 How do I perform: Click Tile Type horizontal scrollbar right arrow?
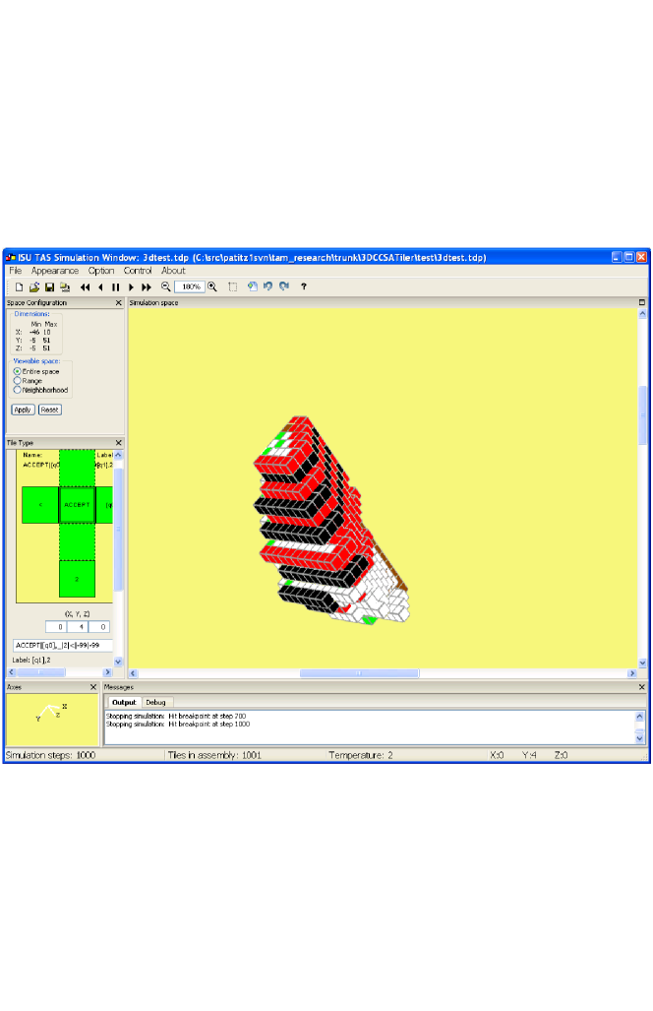coord(107,672)
